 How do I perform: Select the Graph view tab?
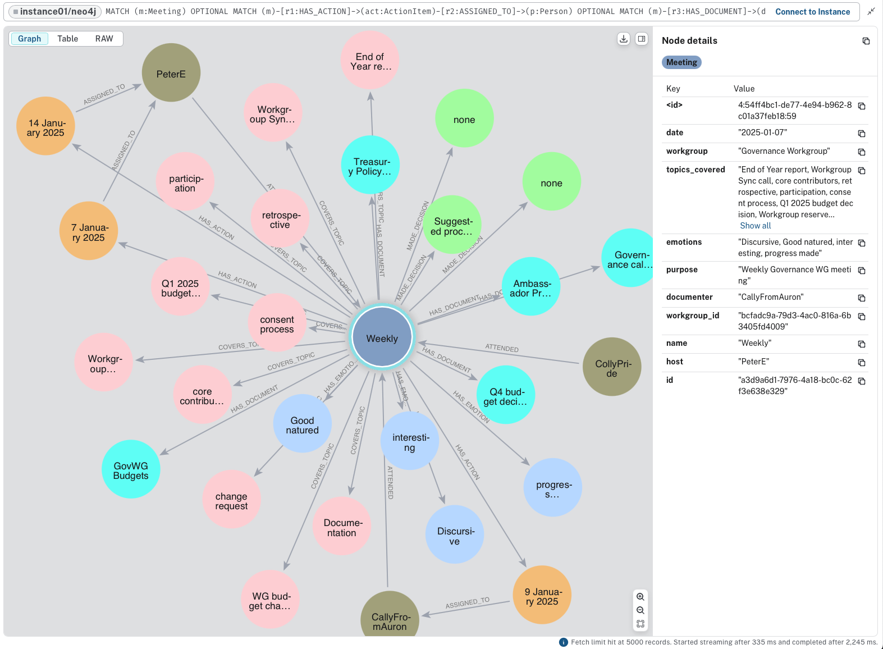pos(29,39)
